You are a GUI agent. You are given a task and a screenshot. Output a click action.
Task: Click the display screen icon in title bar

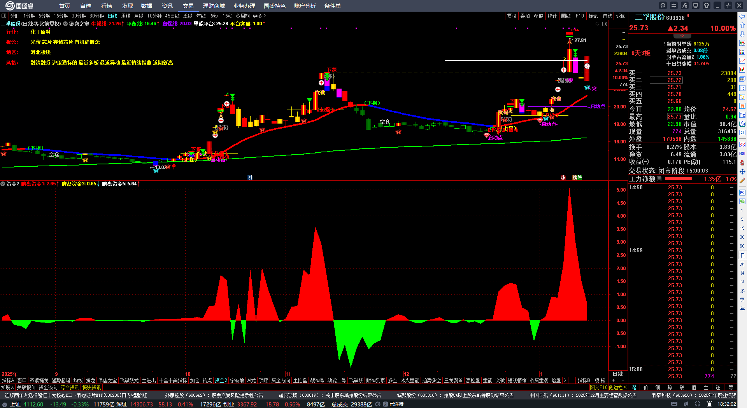(x=696, y=5)
